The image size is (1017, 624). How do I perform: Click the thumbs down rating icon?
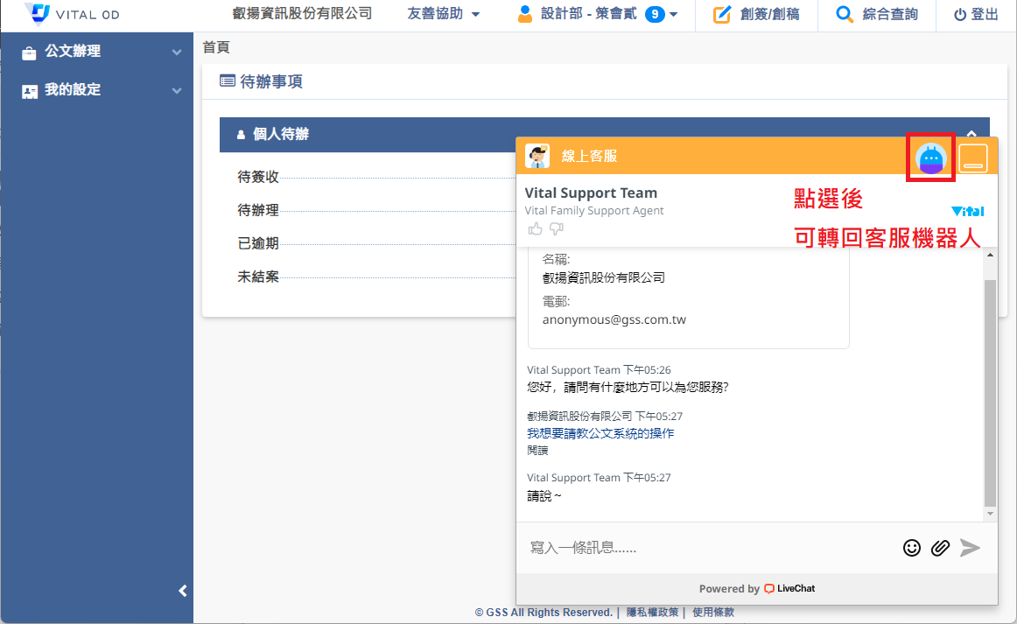click(x=556, y=229)
